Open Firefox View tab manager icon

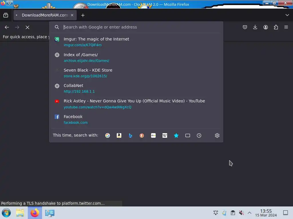point(6,15)
